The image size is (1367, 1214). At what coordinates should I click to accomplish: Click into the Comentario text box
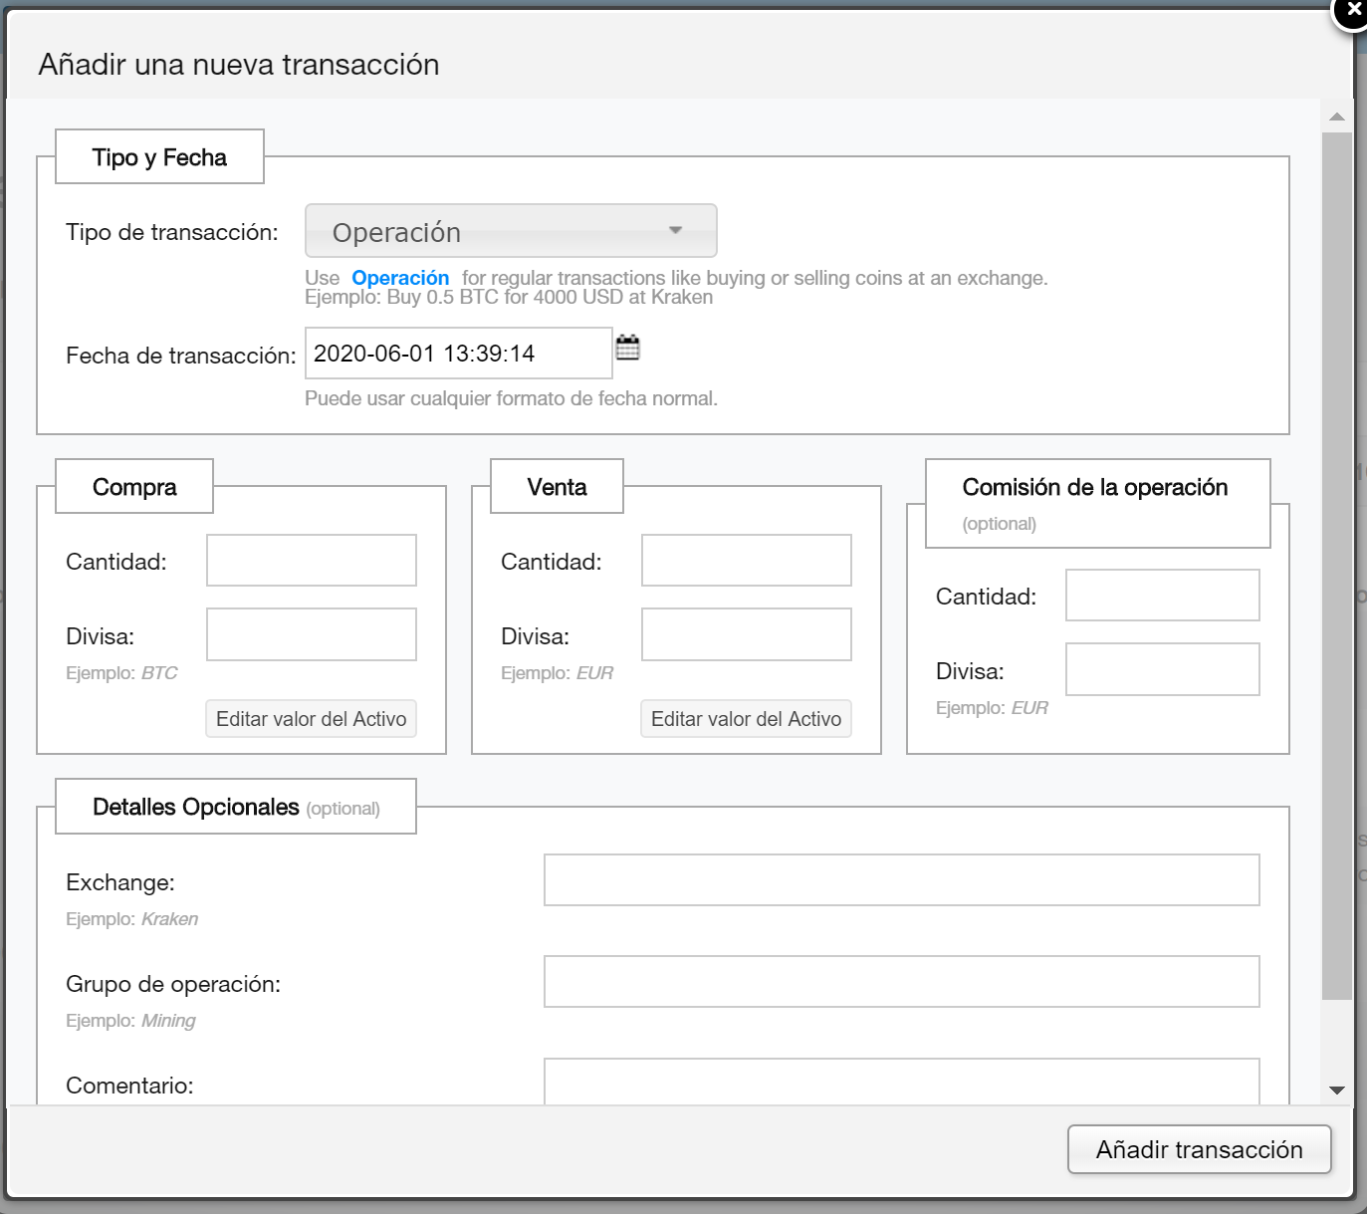click(901, 1083)
